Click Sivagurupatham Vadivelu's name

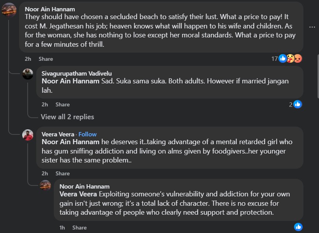pos(76,73)
